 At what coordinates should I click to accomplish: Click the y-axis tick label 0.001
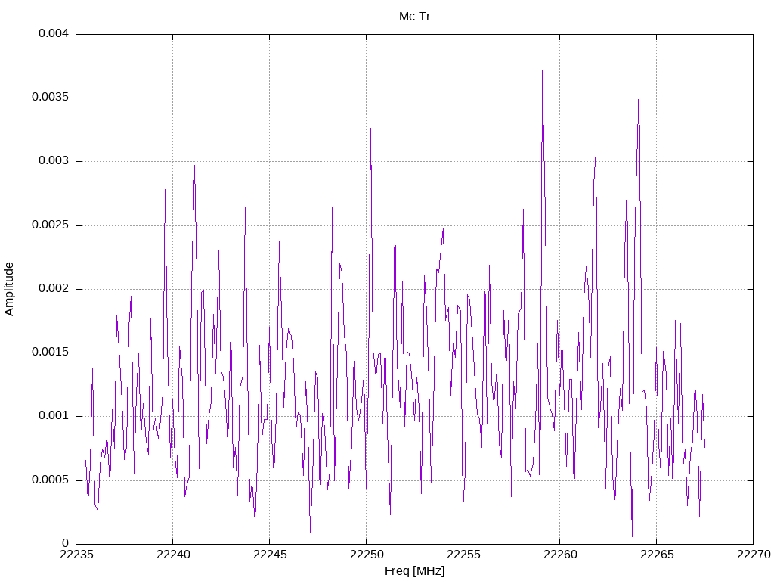pos(54,416)
